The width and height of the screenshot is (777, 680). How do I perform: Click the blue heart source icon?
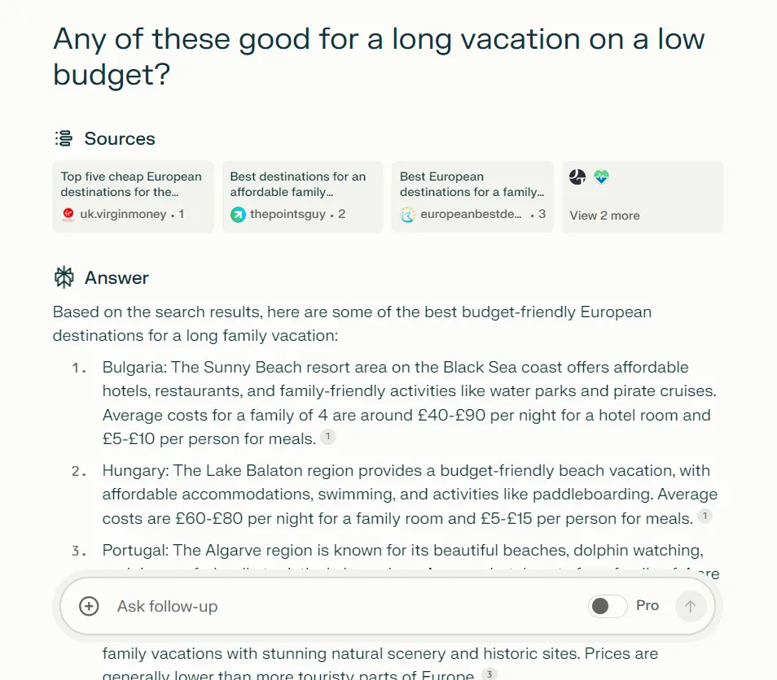point(602,177)
